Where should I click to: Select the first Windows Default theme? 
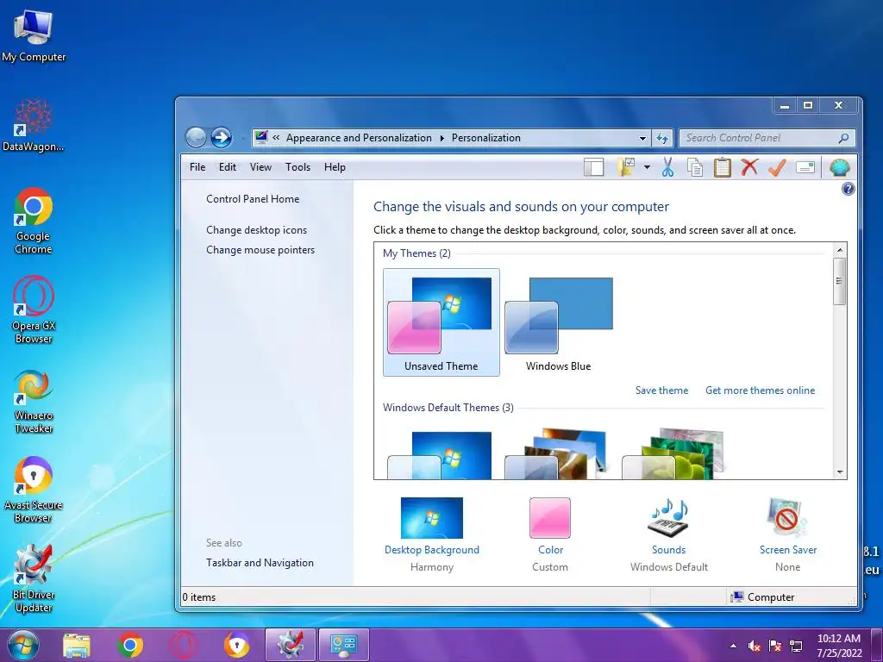[x=441, y=455]
